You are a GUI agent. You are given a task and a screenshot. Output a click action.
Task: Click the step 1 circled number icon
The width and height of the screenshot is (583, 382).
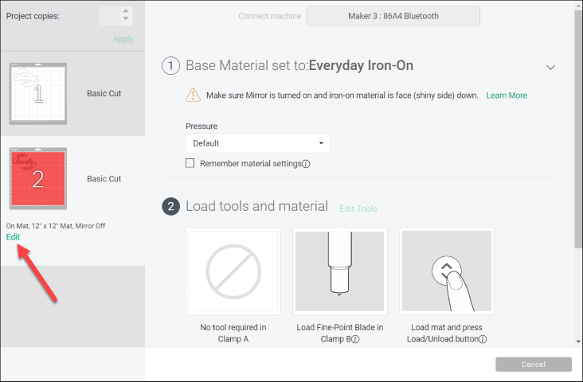pyautogui.click(x=171, y=66)
